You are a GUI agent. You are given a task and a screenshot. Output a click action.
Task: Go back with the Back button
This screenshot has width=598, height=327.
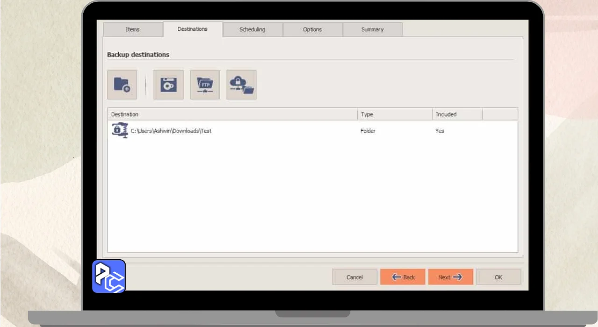403,277
